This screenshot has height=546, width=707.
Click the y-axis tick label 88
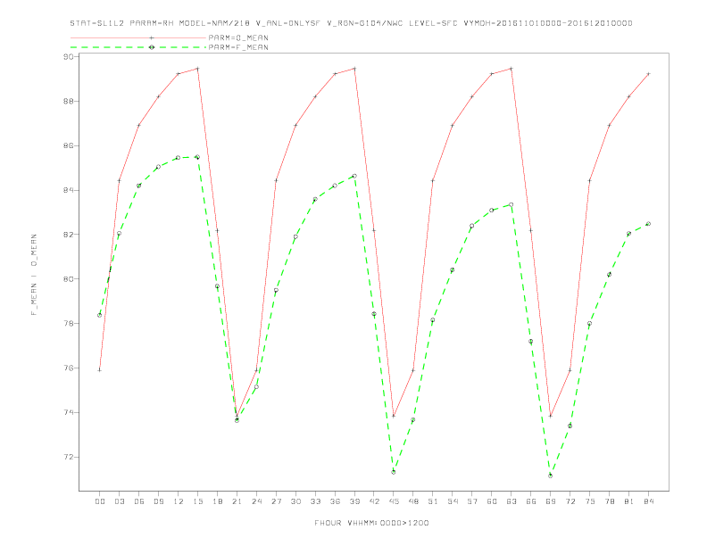[68, 102]
